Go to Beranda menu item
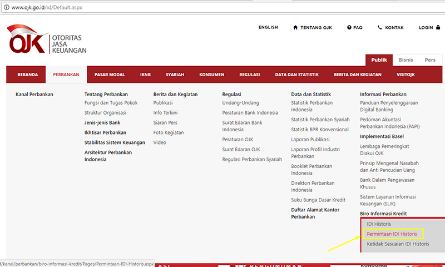The width and height of the screenshot is (445, 267). pos(28,75)
